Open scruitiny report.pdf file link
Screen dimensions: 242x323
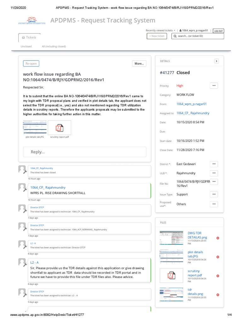(195, 273)
